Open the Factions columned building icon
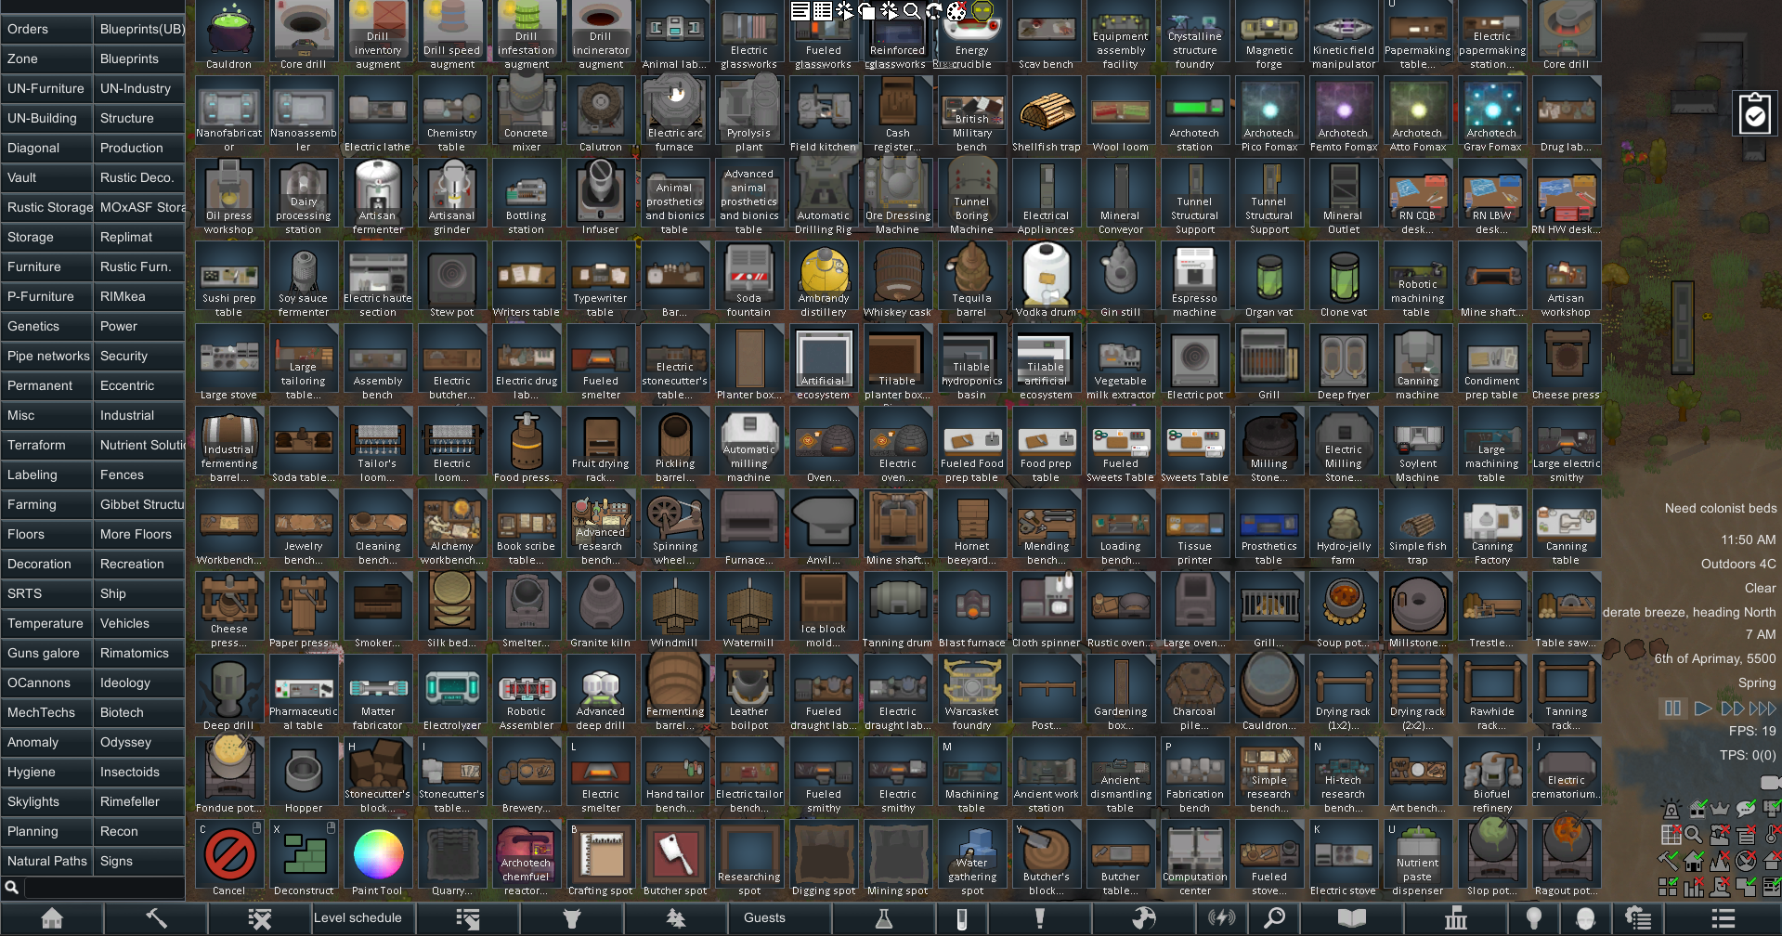The image size is (1782, 936). click(1456, 918)
